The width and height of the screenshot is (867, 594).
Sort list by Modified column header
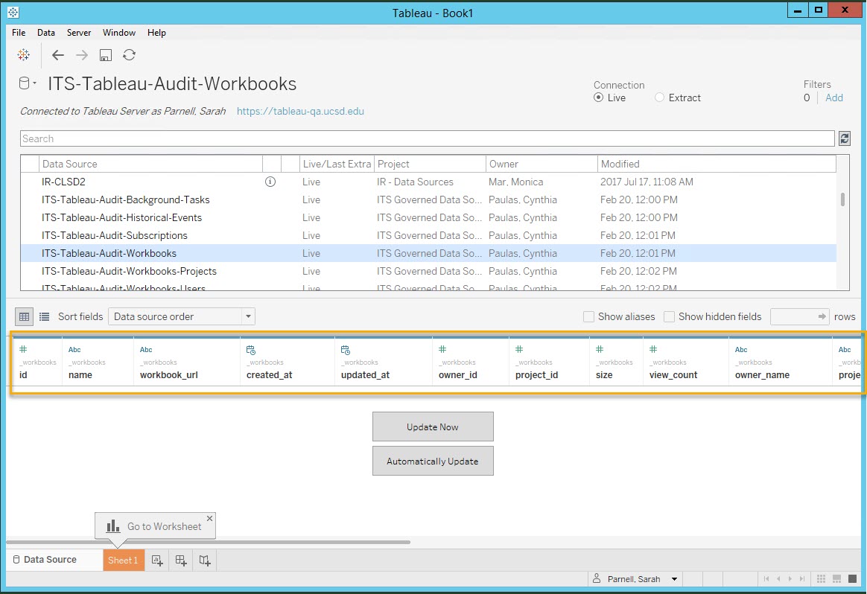pos(717,164)
